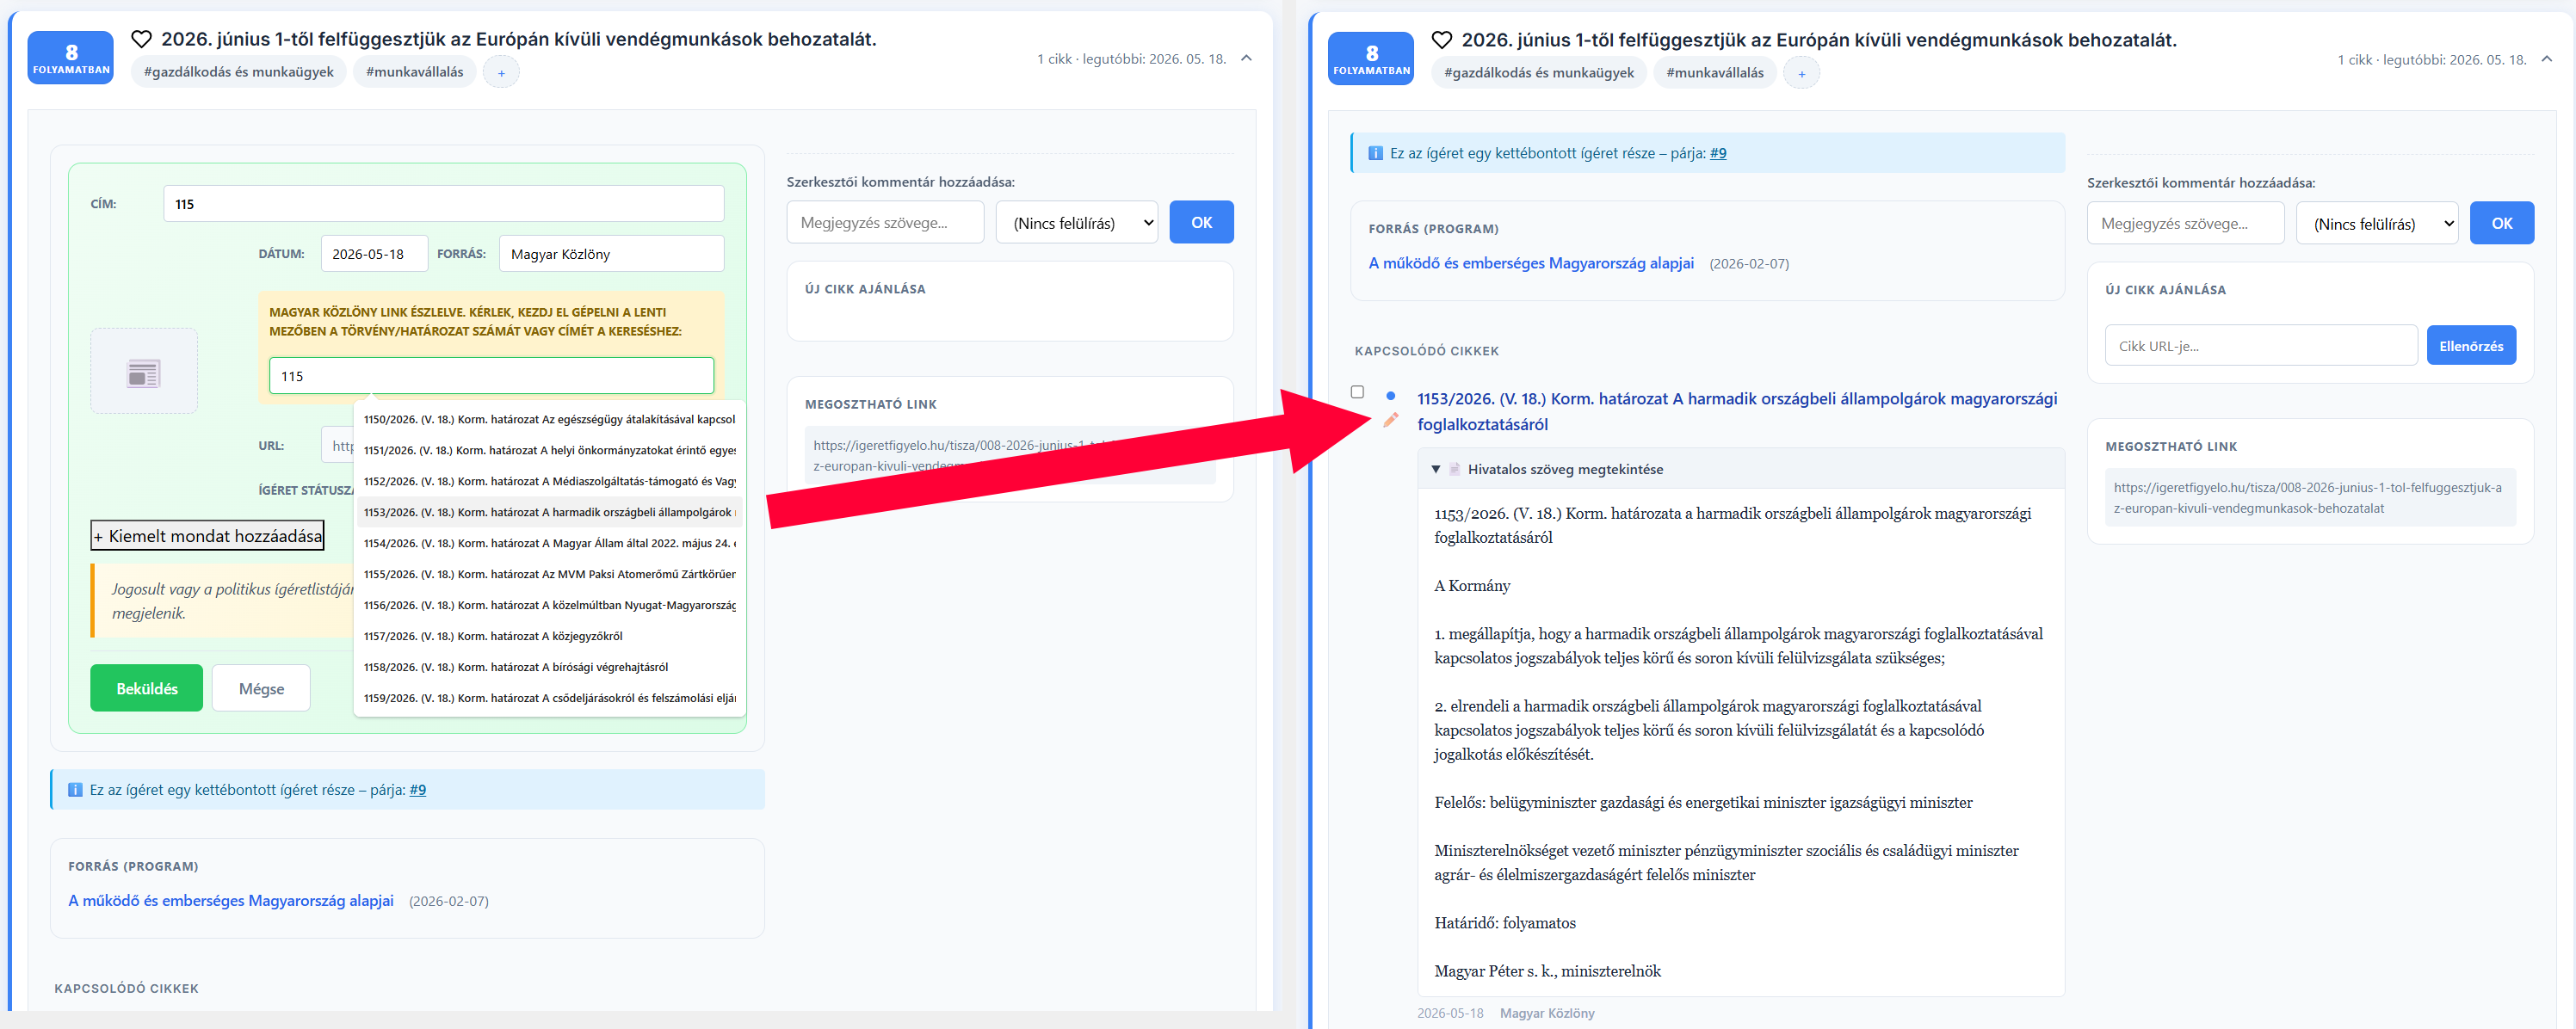The height and width of the screenshot is (1029, 2576).
Task: Click the Magyar Közlöny search field with 115
Action: click(491, 376)
